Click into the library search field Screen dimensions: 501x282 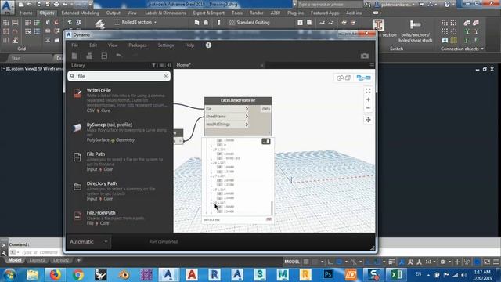click(x=119, y=76)
